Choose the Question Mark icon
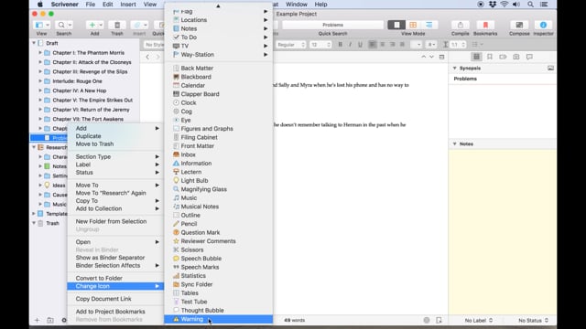This screenshot has height=329, width=586. click(218, 232)
